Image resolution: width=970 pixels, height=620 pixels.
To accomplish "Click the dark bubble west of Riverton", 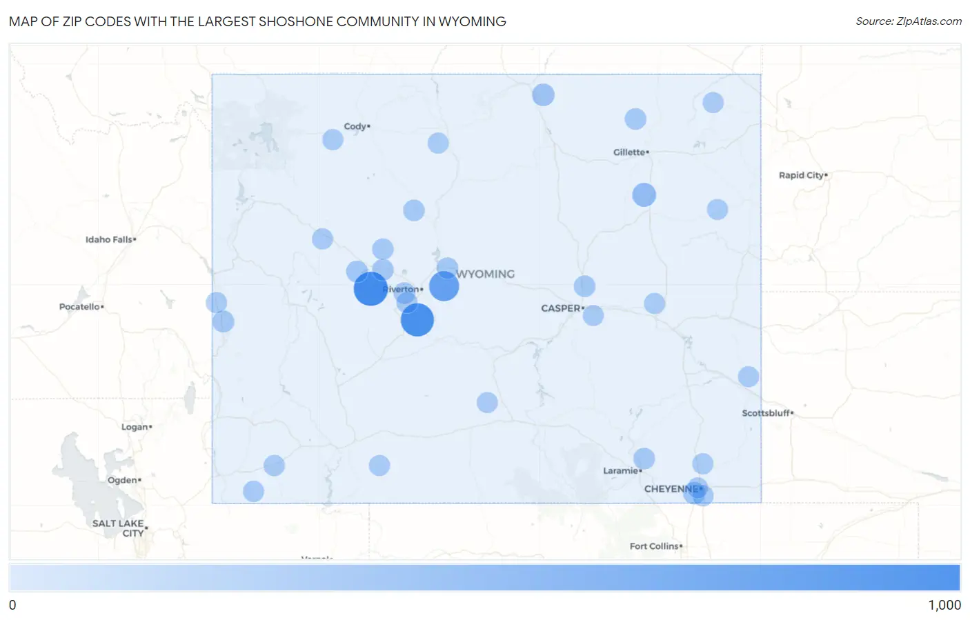I will click(370, 288).
